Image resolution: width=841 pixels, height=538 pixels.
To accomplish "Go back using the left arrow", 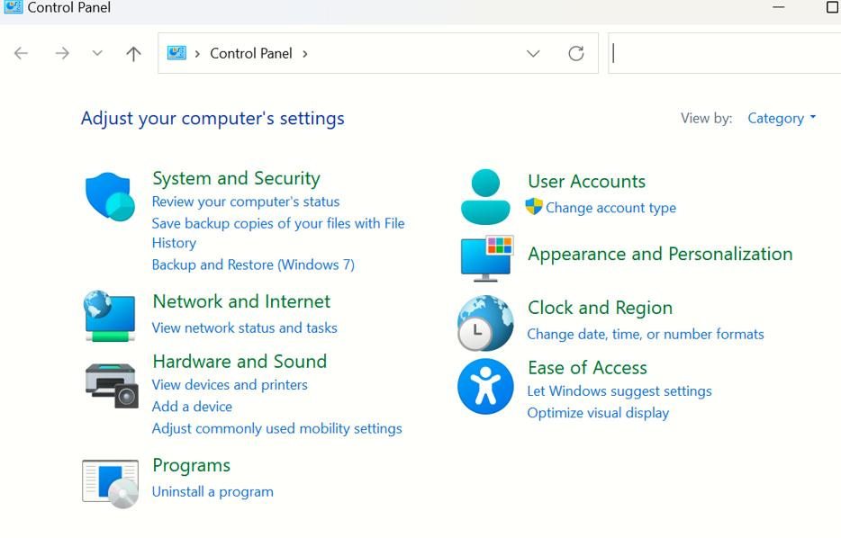I will 21,53.
